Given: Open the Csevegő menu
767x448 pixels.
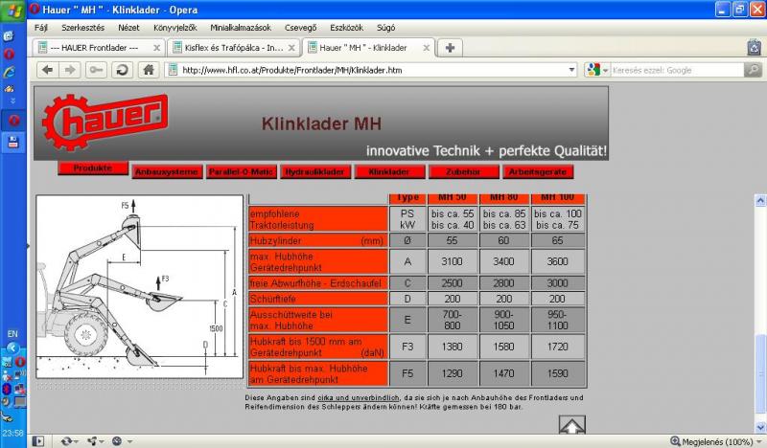Looking at the screenshot, I should coord(300,28).
